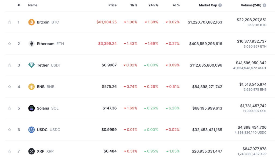Open the Ethereum coin name link
Viewport: 275px width, 159px height.
pos(46,44)
